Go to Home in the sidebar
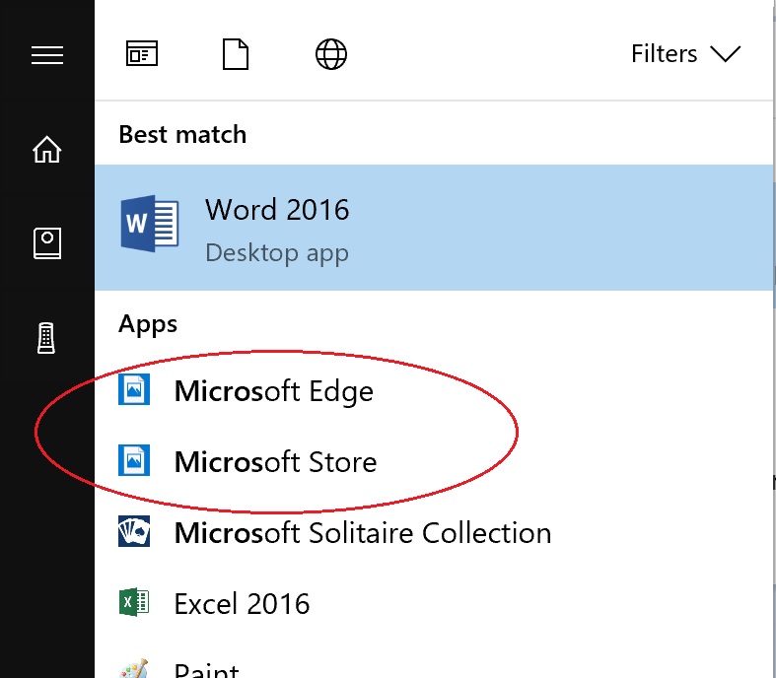The width and height of the screenshot is (776, 678). click(47, 149)
